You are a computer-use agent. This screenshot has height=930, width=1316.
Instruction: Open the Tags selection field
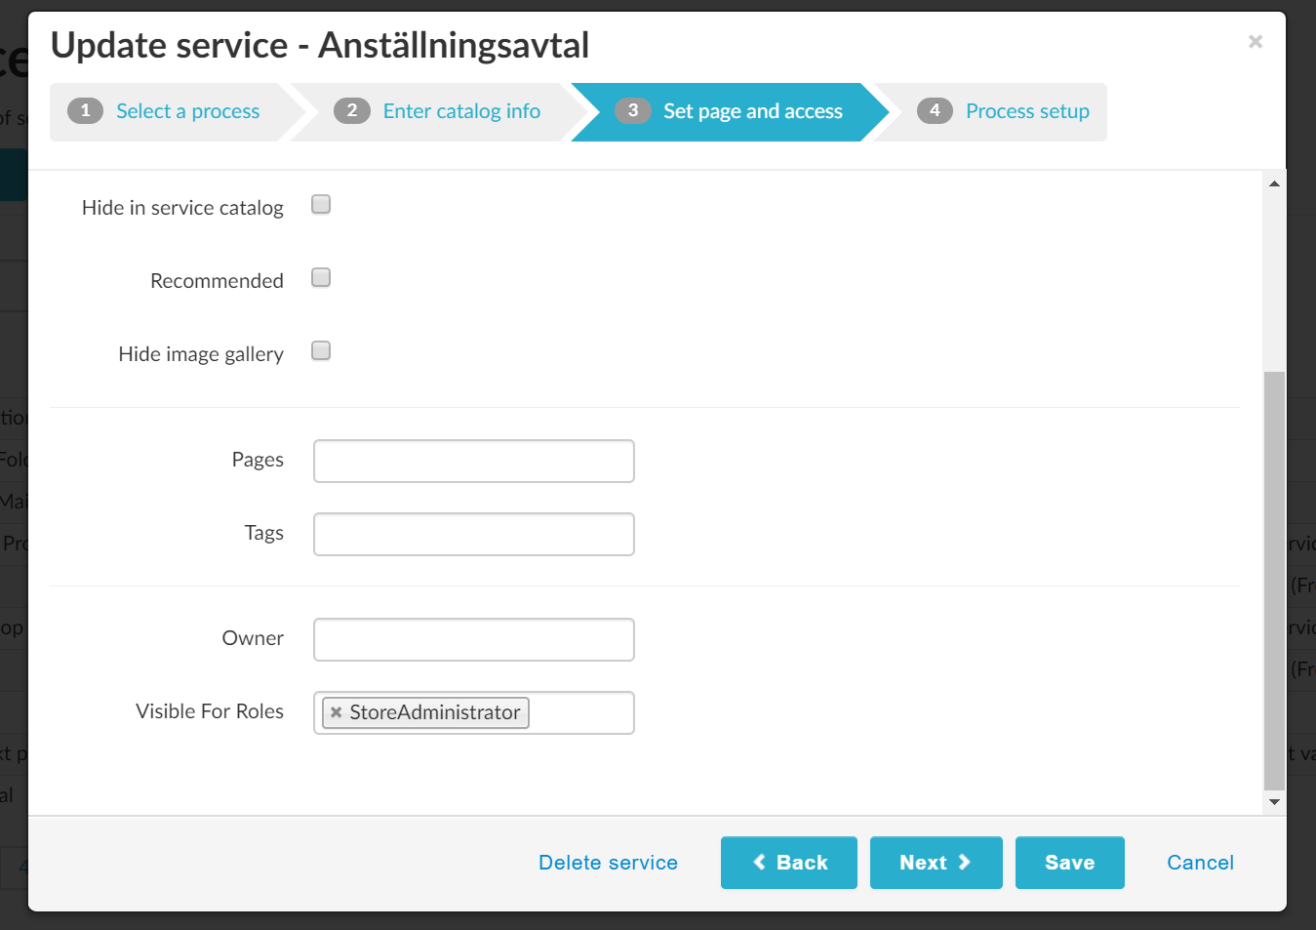[x=473, y=535]
